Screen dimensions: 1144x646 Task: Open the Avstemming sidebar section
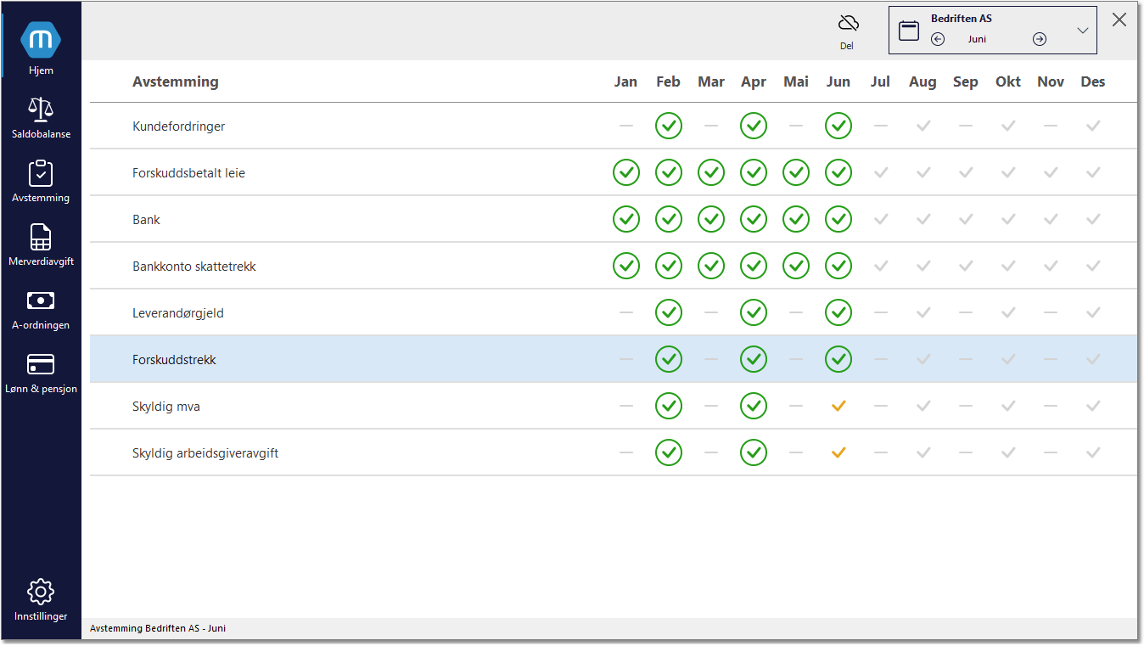[x=41, y=181]
